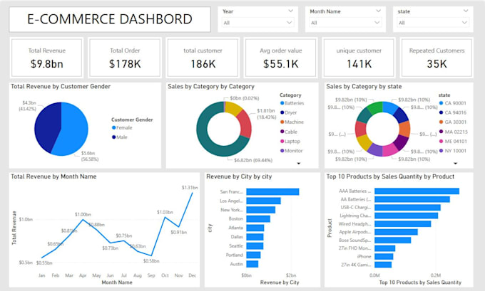
Task: Select the AAA Batteries product bar
Action: click(x=417, y=191)
